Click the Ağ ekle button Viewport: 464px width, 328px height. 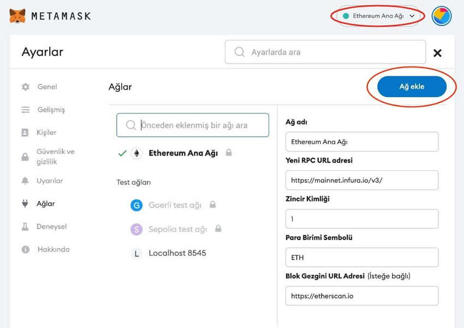[412, 87]
